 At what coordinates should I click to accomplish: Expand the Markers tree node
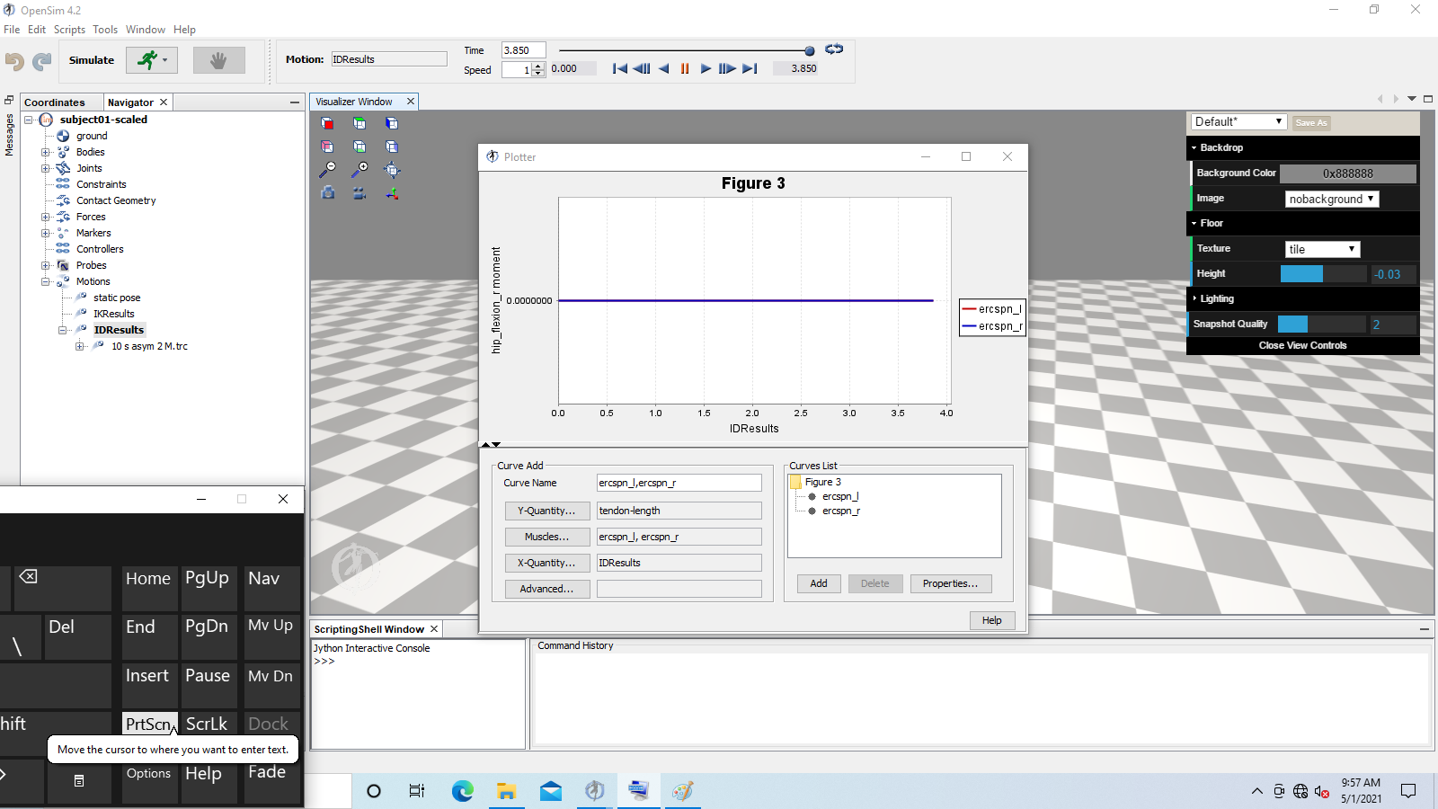pyautogui.click(x=45, y=233)
